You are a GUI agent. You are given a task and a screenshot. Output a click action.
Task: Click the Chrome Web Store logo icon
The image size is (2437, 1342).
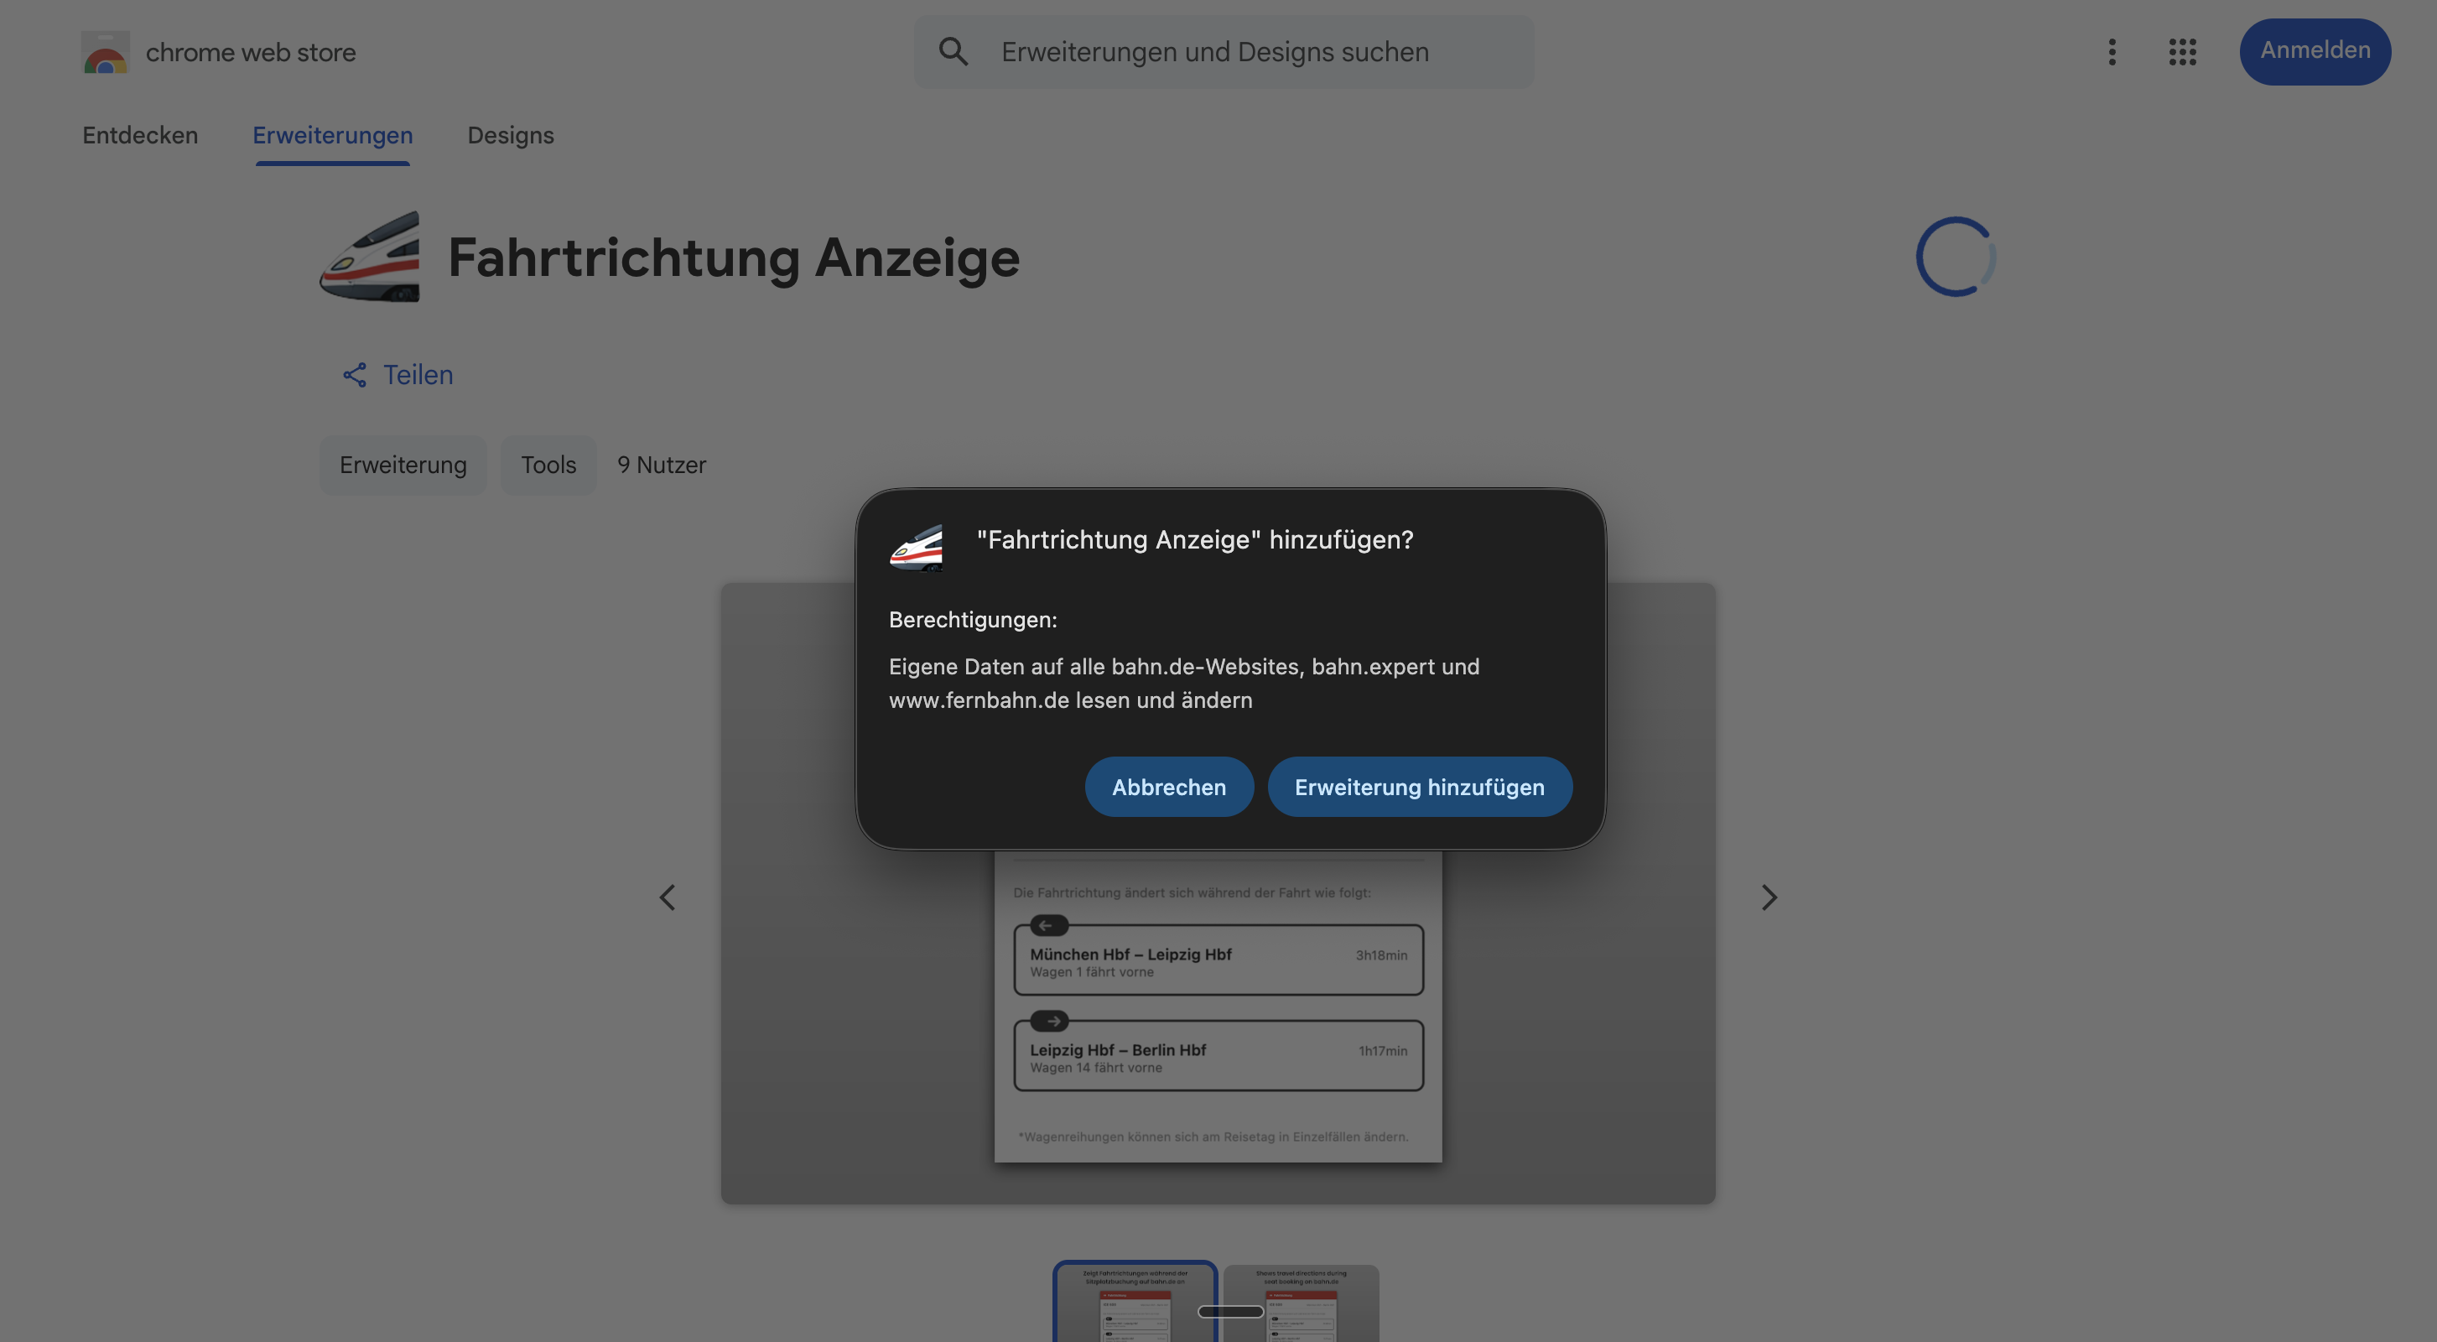pos(105,52)
